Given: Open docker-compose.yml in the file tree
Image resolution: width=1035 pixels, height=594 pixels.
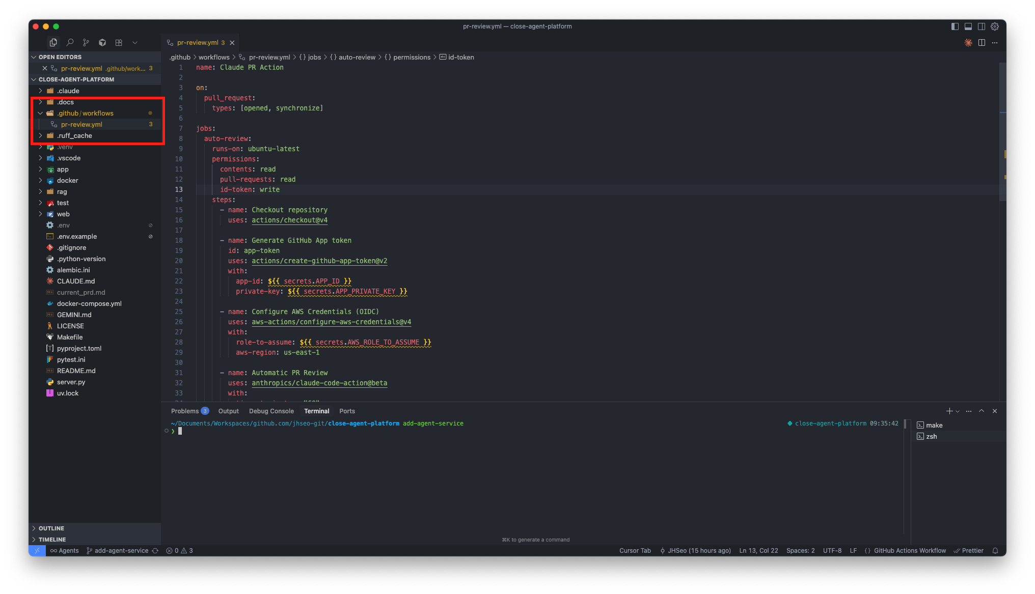Looking at the screenshot, I should pyautogui.click(x=89, y=304).
